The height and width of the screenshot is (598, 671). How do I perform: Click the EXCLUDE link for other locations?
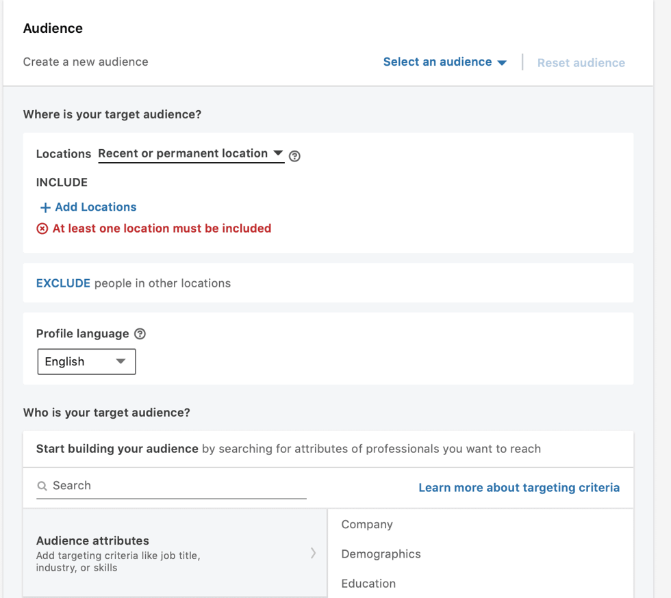(63, 283)
